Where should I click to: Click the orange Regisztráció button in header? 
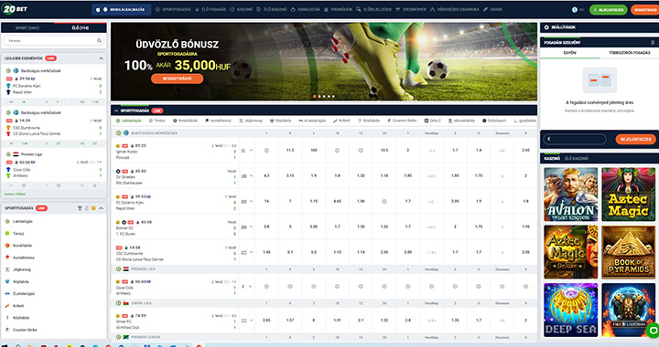point(644,10)
